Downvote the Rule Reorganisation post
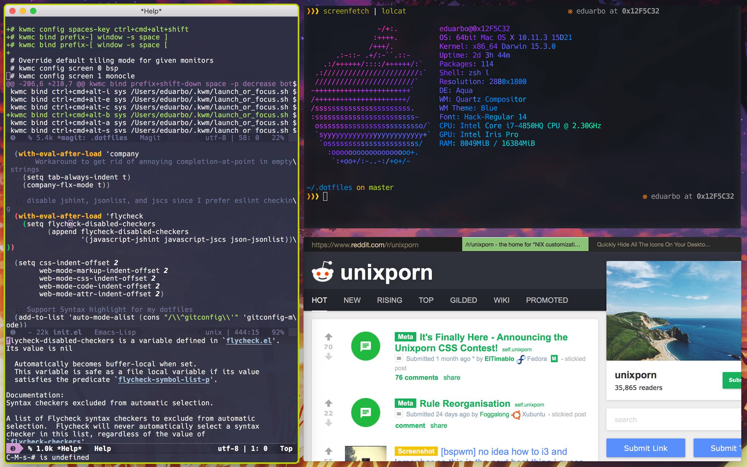Viewport: 747px width, 467px height. pos(328,423)
